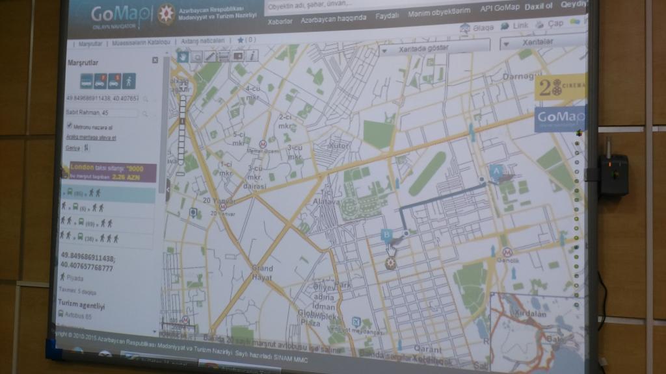This screenshot has height=374, width=666.
Task: Open 'API GoMap' menu item
Action: click(x=499, y=8)
